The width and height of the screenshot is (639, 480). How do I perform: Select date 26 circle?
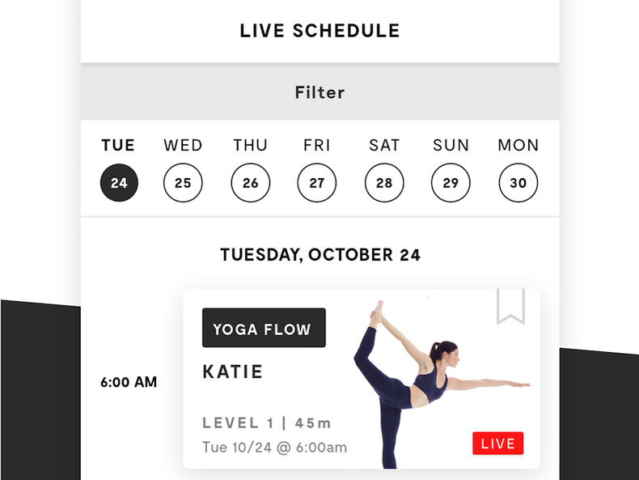point(251,183)
